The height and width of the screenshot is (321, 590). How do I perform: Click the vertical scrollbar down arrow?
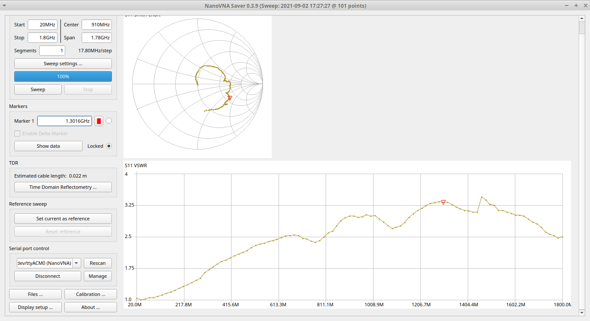point(582,312)
